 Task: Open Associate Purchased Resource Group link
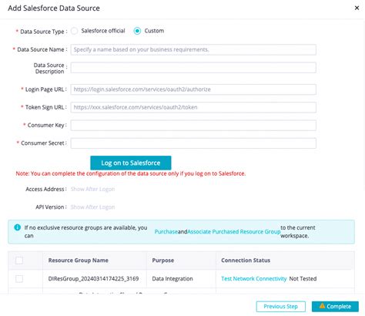pyautogui.click(x=234, y=232)
